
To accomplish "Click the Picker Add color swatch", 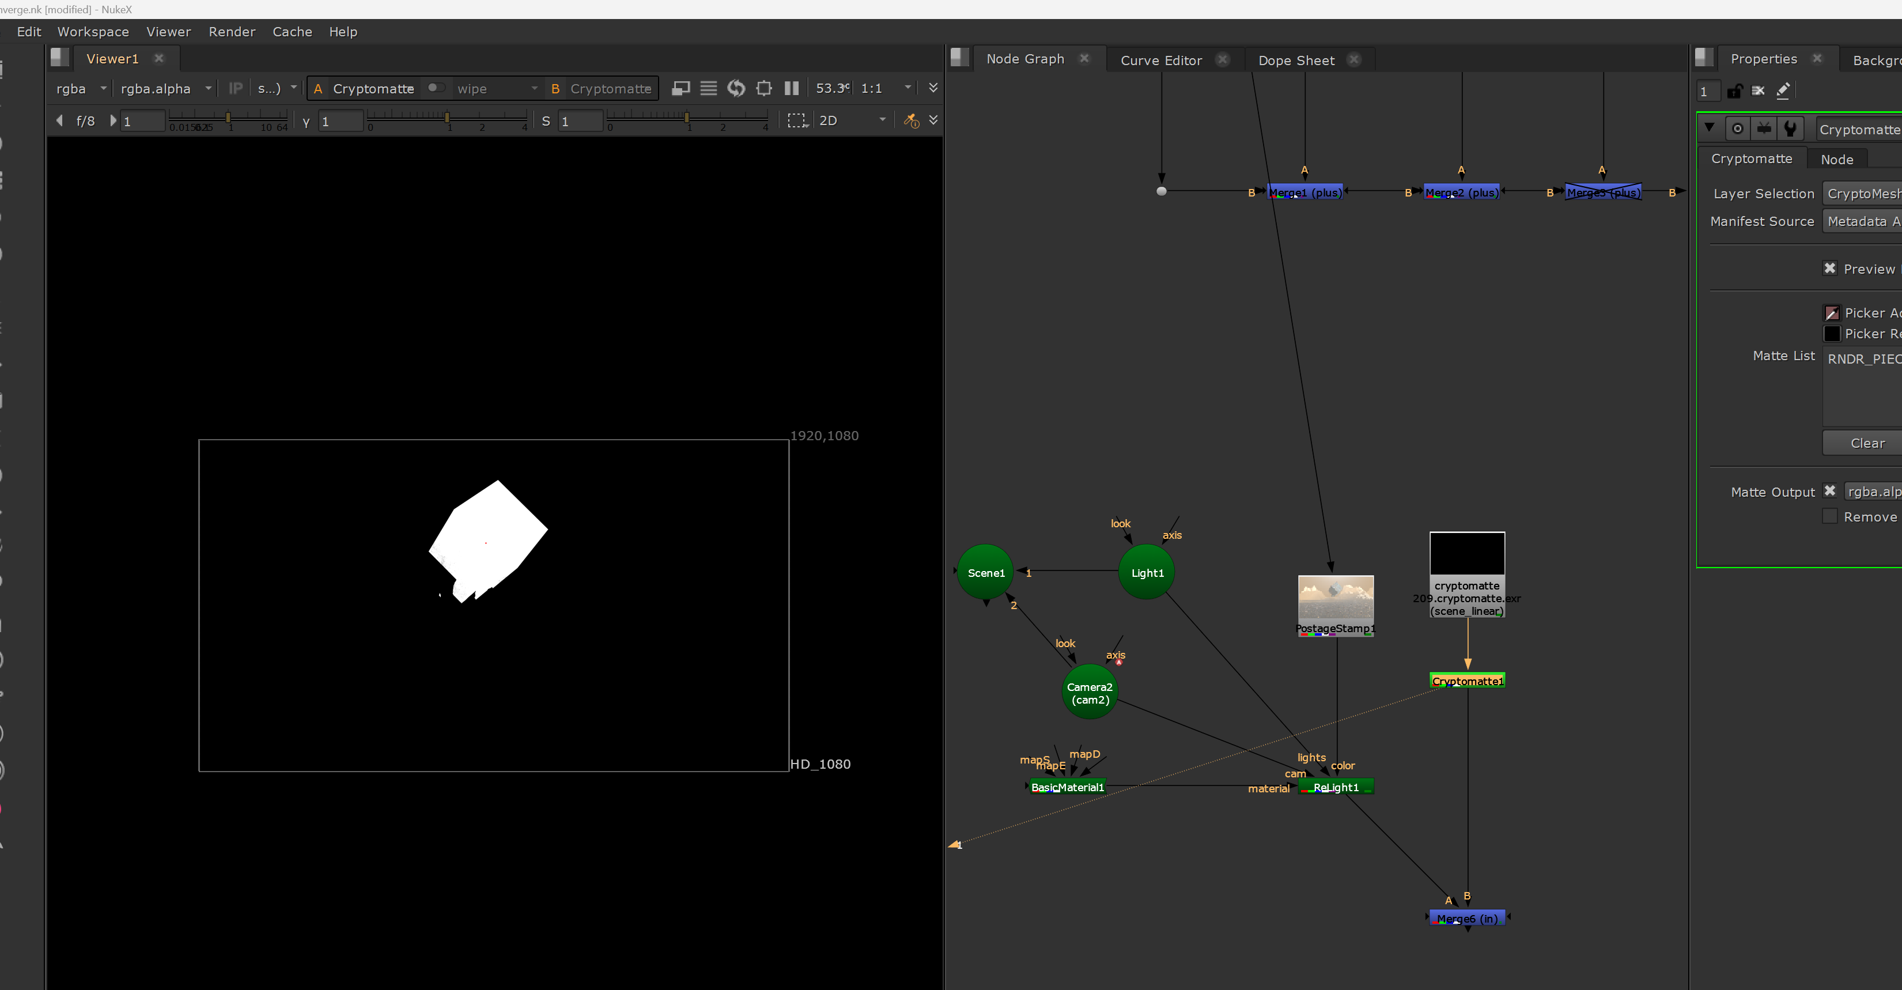I will pyautogui.click(x=1832, y=313).
